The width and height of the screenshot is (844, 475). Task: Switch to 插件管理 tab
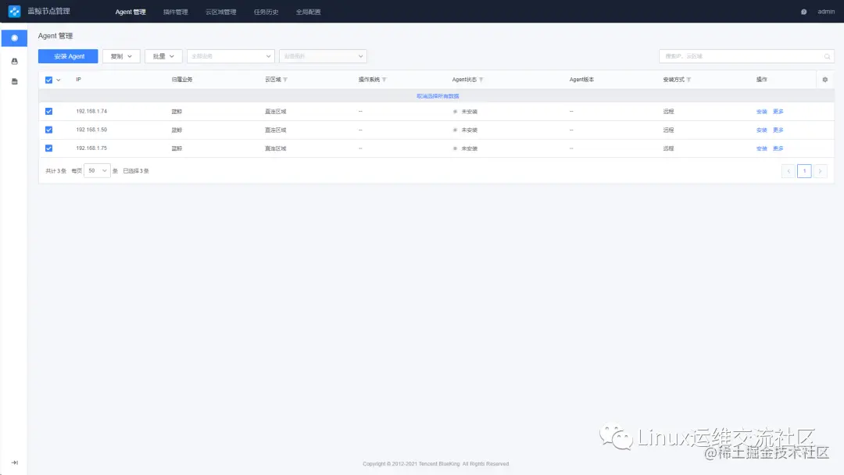click(176, 12)
